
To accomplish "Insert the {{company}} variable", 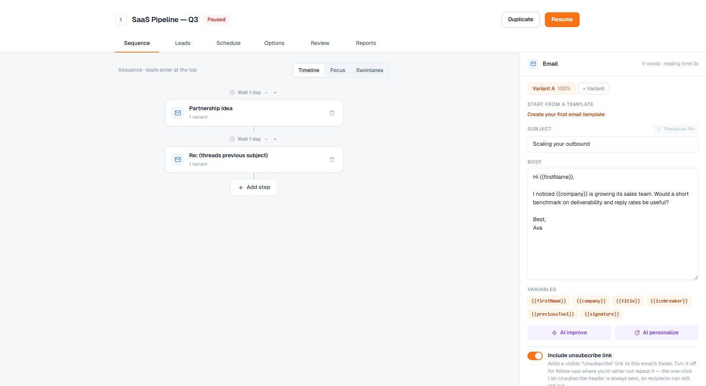I will 591,301.
